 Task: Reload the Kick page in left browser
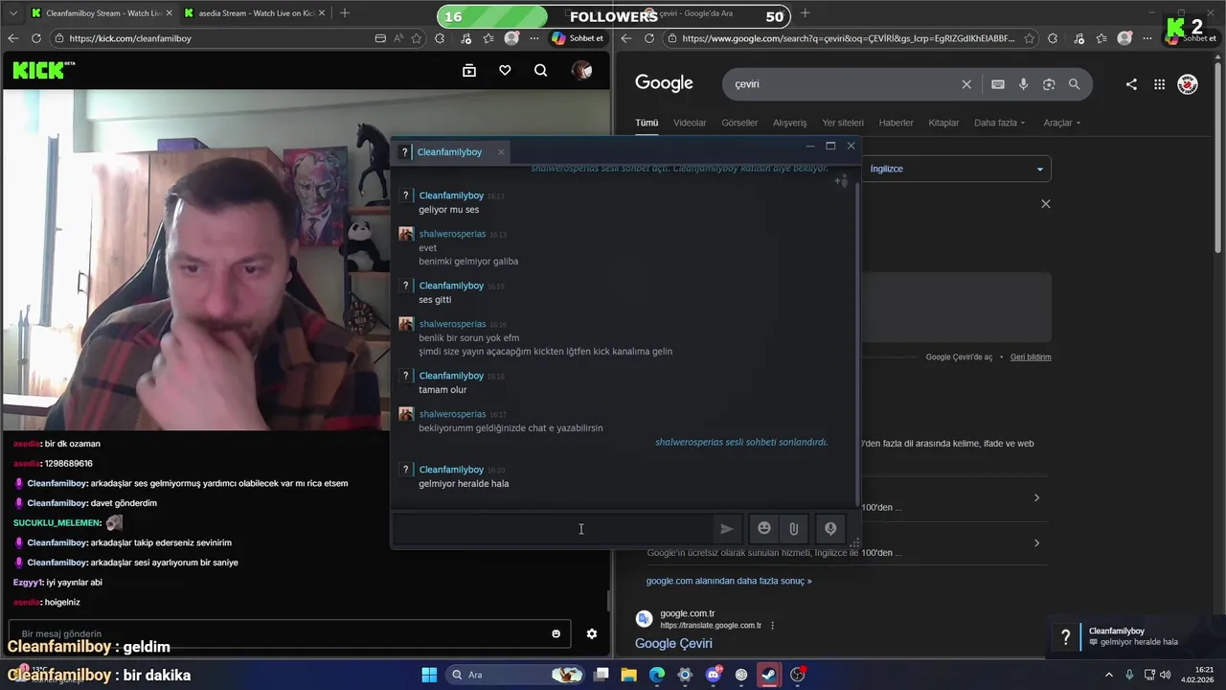tap(36, 38)
